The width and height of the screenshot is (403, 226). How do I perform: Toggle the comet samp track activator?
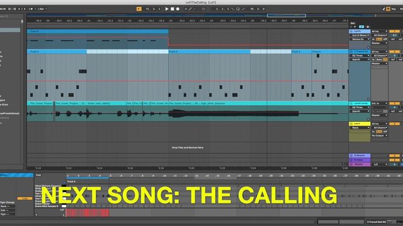pos(394,103)
